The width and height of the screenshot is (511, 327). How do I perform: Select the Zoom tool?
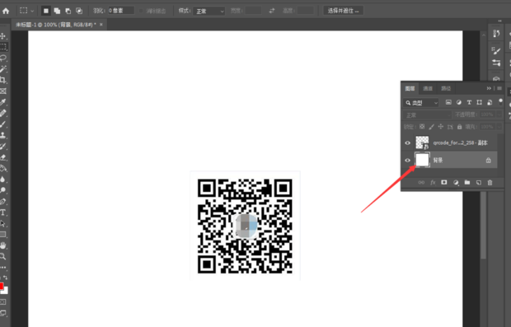(3, 256)
